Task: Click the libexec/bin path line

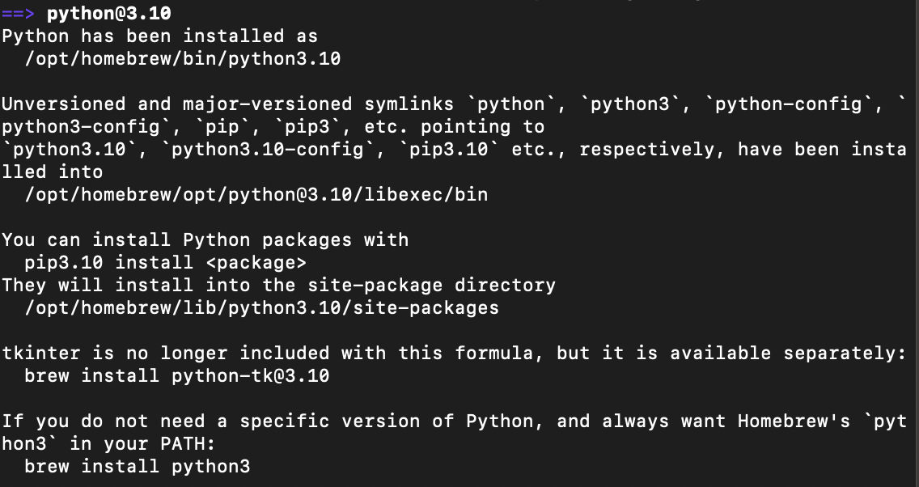Action: [256, 195]
